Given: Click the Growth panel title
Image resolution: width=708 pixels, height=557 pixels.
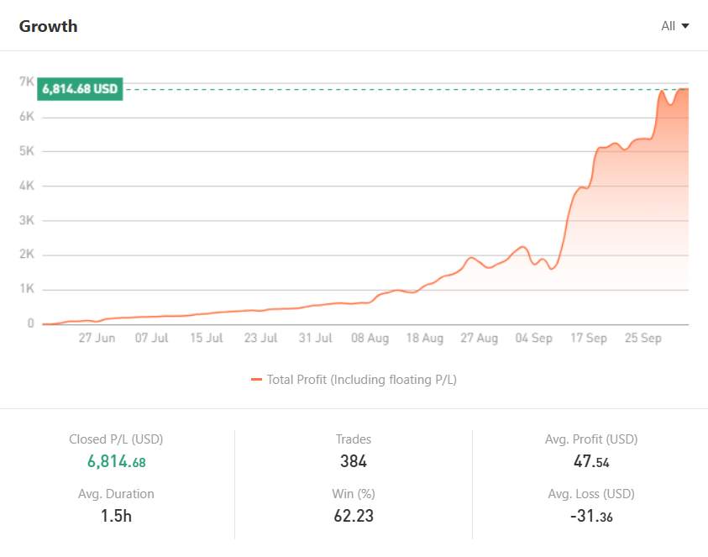Looking at the screenshot, I should tap(48, 26).
